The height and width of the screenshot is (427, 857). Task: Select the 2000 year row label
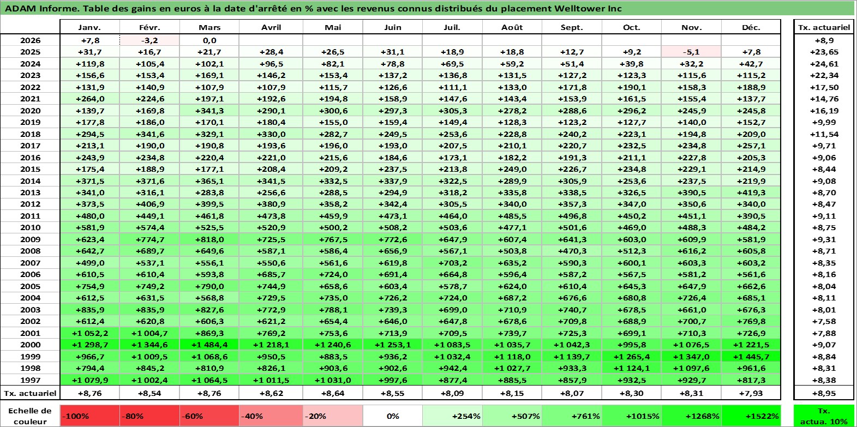(x=30, y=345)
